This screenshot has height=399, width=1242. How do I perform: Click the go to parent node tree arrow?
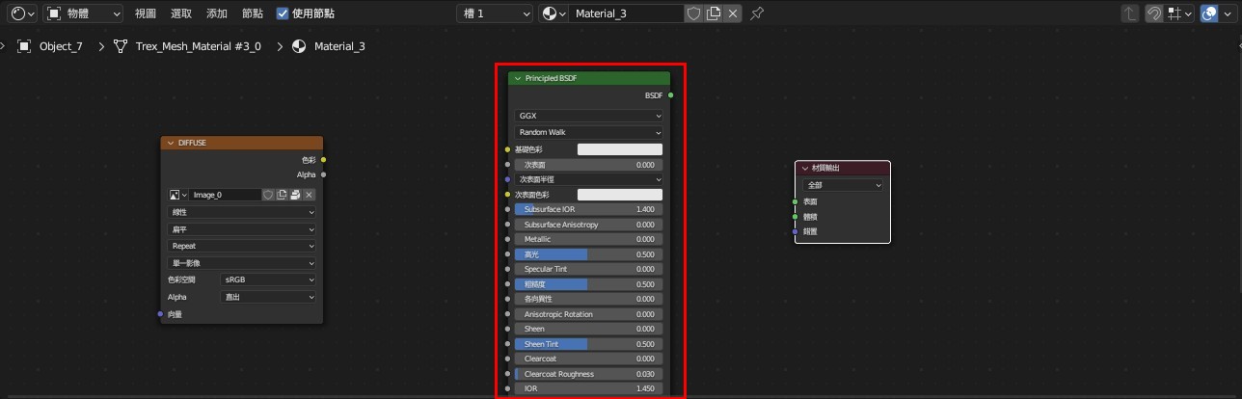click(1129, 13)
